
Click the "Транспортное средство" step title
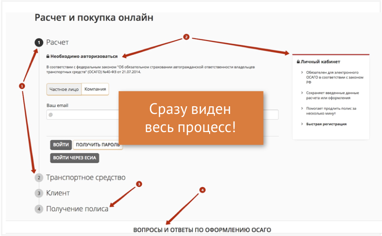(x=86, y=178)
